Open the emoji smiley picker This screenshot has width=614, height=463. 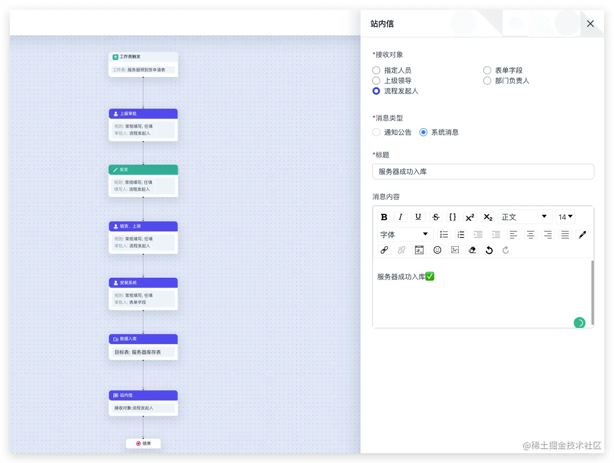pyautogui.click(x=437, y=250)
